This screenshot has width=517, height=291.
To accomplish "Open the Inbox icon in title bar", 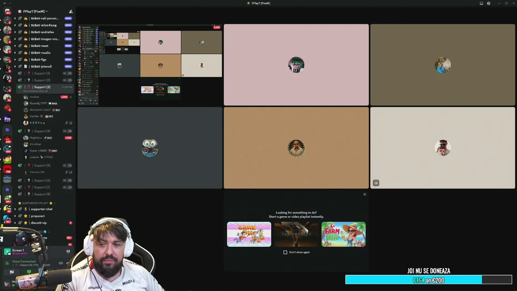I will (481, 3).
